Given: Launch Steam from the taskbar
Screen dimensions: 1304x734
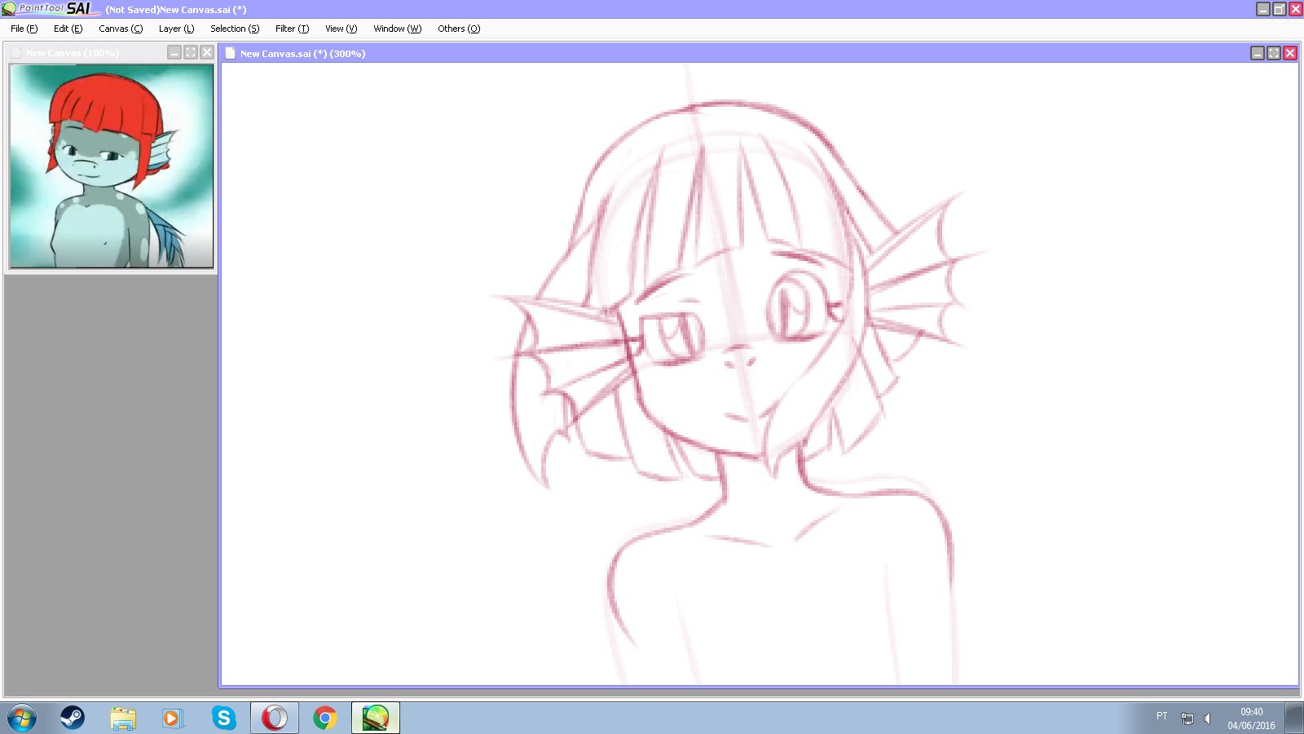Looking at the screenshot, I should tap(73, 718).
